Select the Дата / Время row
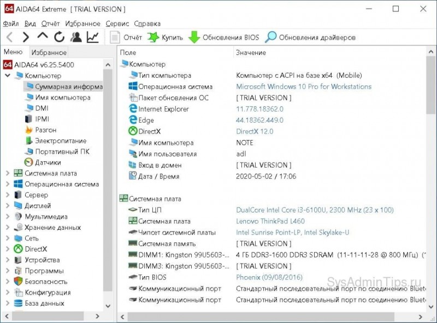 pos(272,176)
